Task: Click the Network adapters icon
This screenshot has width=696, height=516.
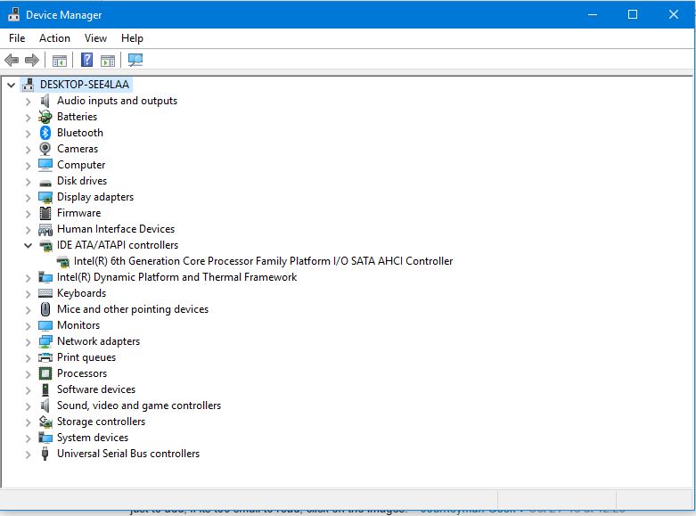Action: 45,341
